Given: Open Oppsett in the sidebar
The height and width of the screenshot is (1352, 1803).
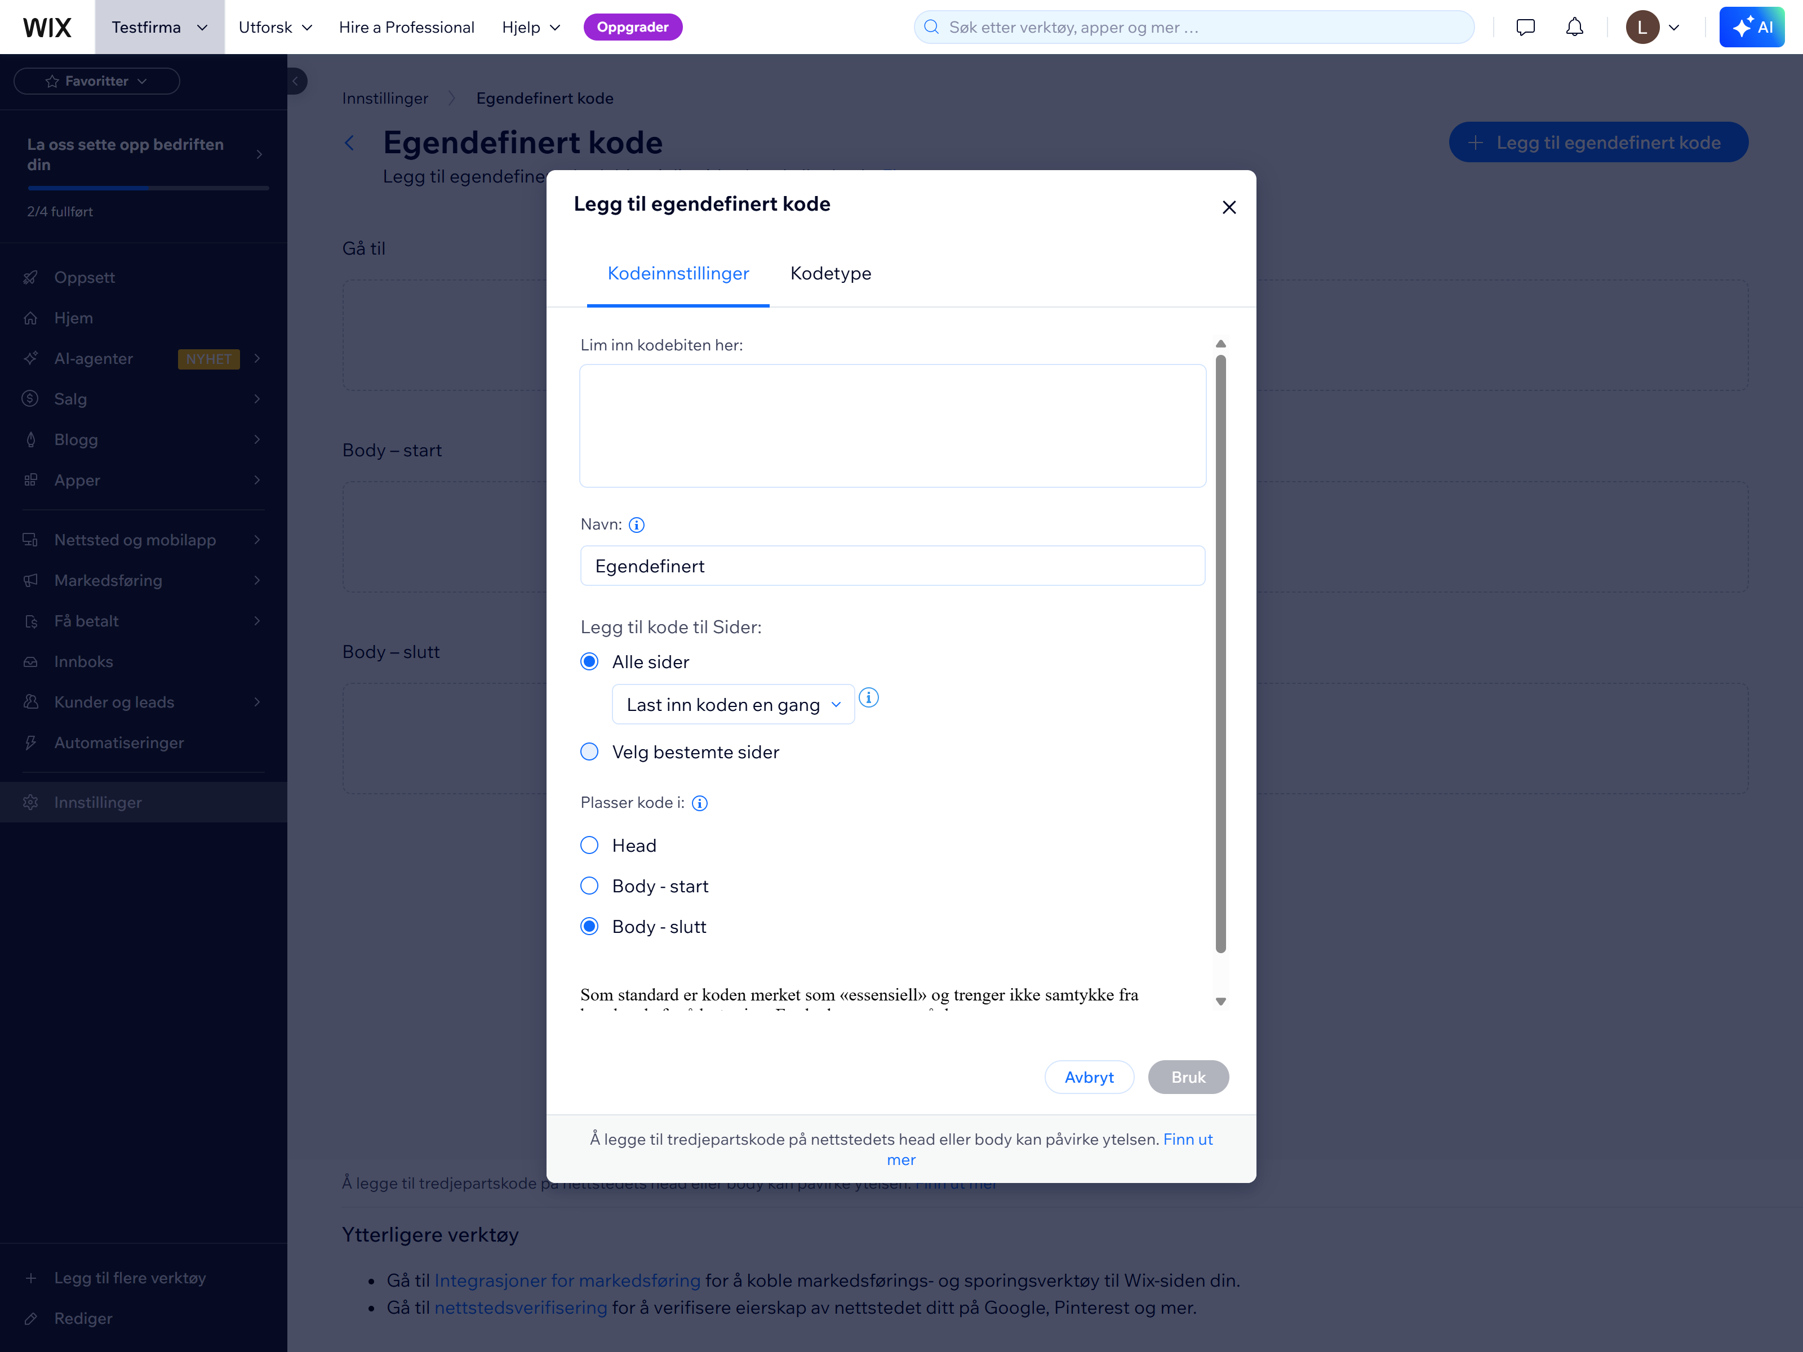Looking at the screenshot, I should click(144, 277).
